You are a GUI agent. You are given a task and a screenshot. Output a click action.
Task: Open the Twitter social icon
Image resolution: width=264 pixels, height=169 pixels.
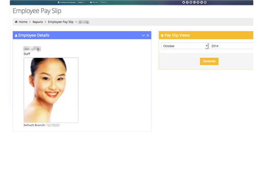[x=184, y=2]
